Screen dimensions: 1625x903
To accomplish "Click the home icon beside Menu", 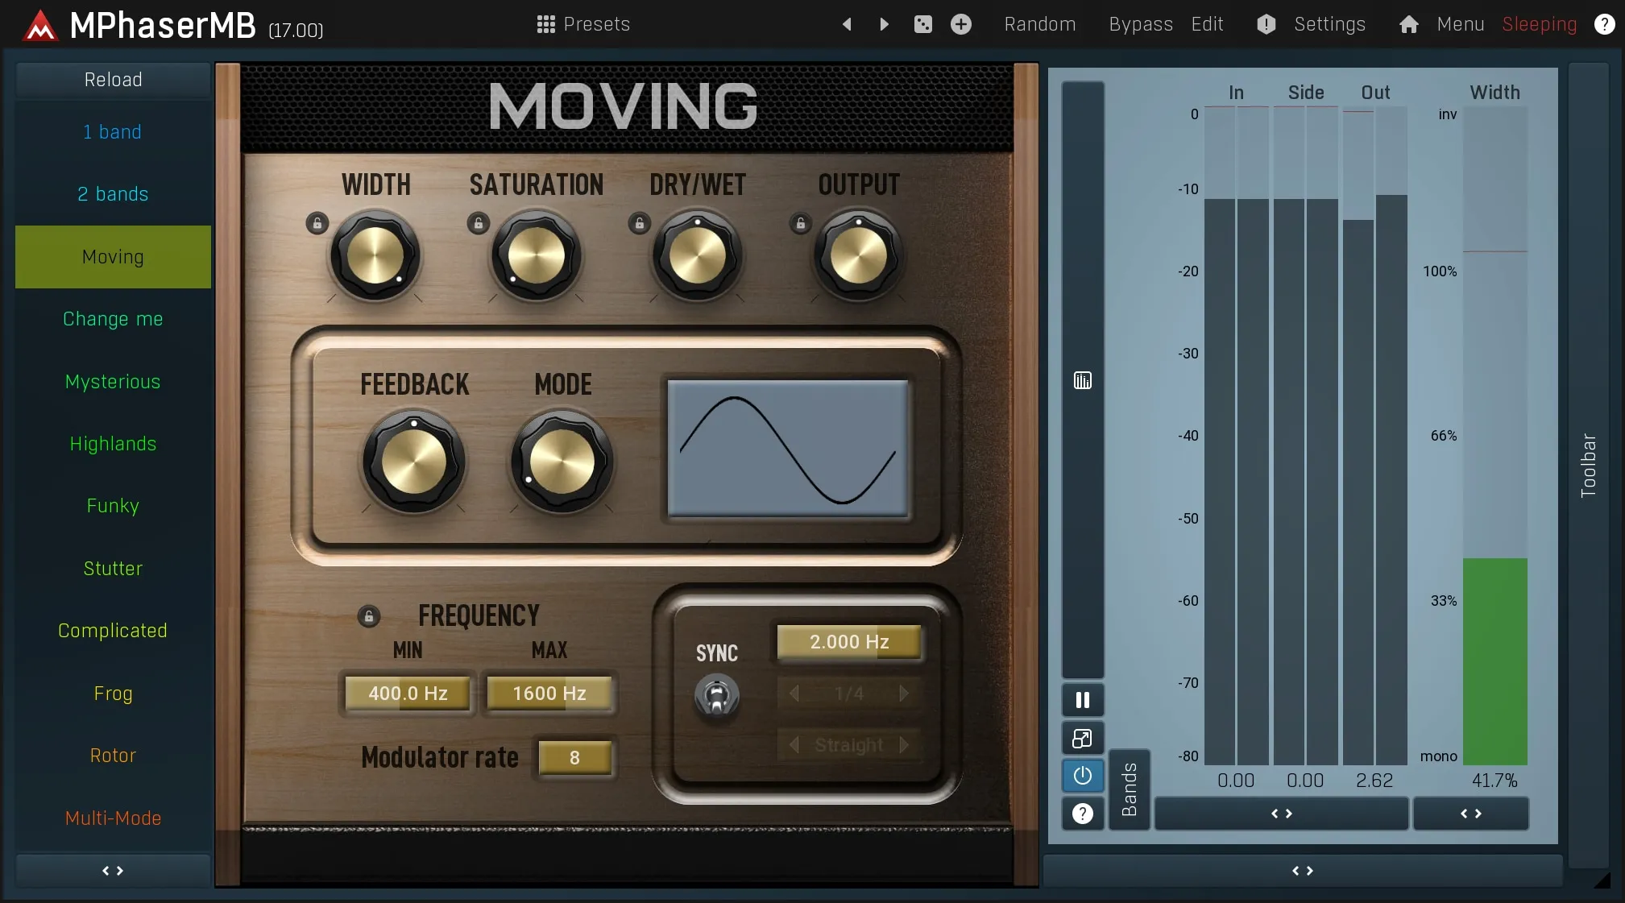I will [1408, 24].
